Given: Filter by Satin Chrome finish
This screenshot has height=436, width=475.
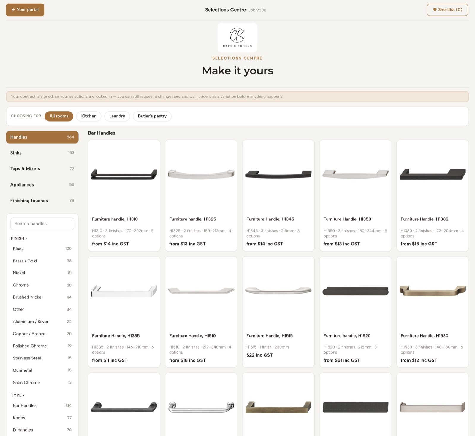Looking at the screenshot, I should point(42,382).
